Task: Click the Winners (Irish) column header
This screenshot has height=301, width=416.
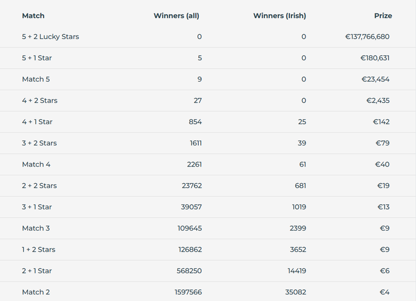Action: point(279,16)
